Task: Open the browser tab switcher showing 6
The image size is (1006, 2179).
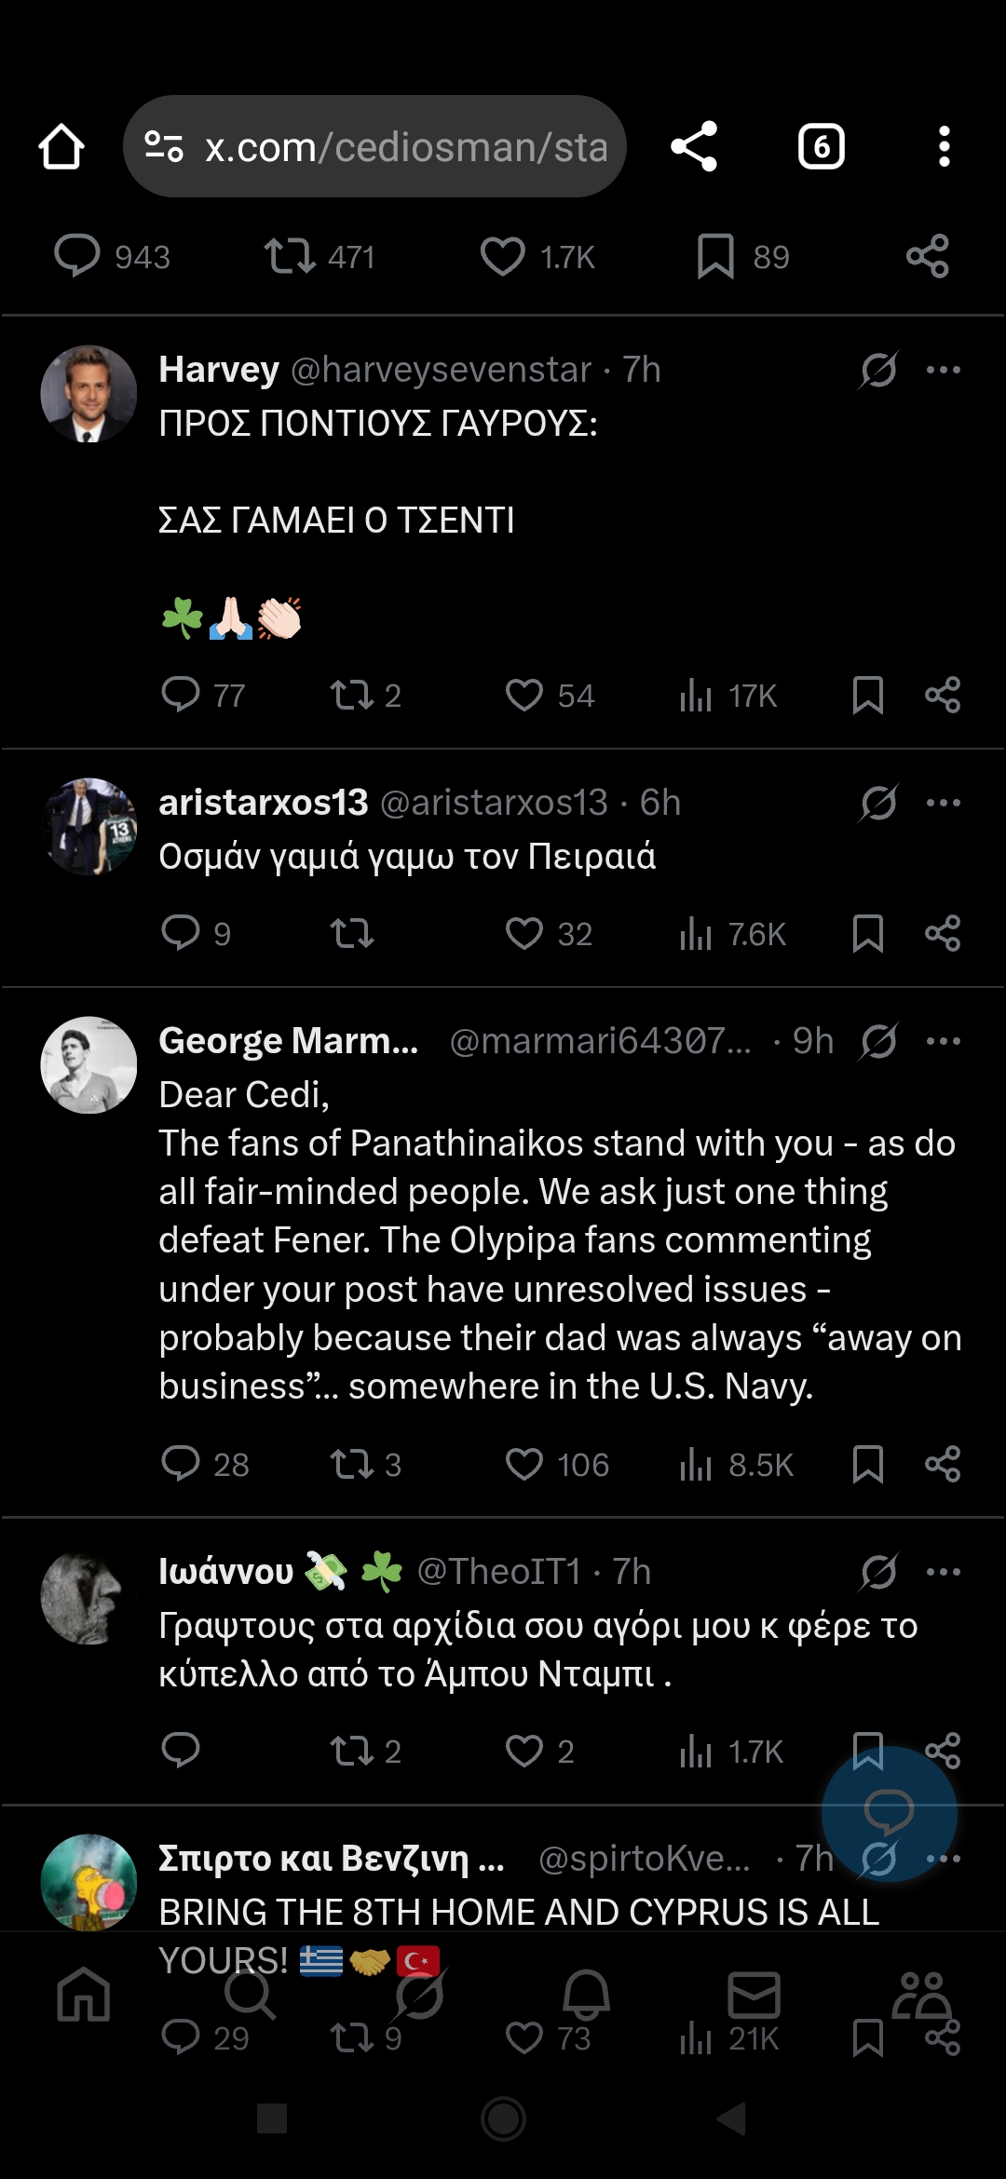Action: tap(821, 147)
